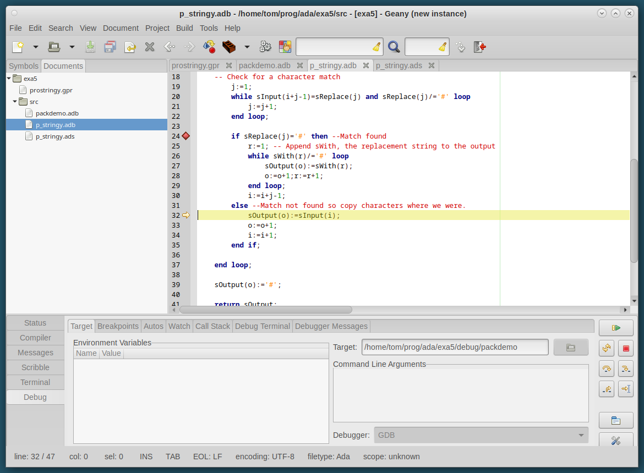Show the Terminal panel
Viewport: 644px width, 473px height.
point(35,382)
